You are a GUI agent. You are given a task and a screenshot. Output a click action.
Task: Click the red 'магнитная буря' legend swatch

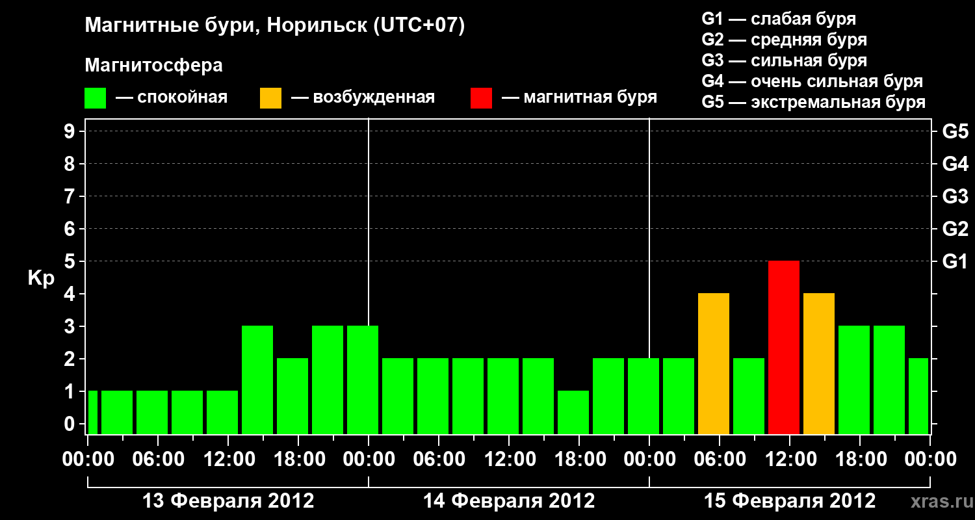482,98
